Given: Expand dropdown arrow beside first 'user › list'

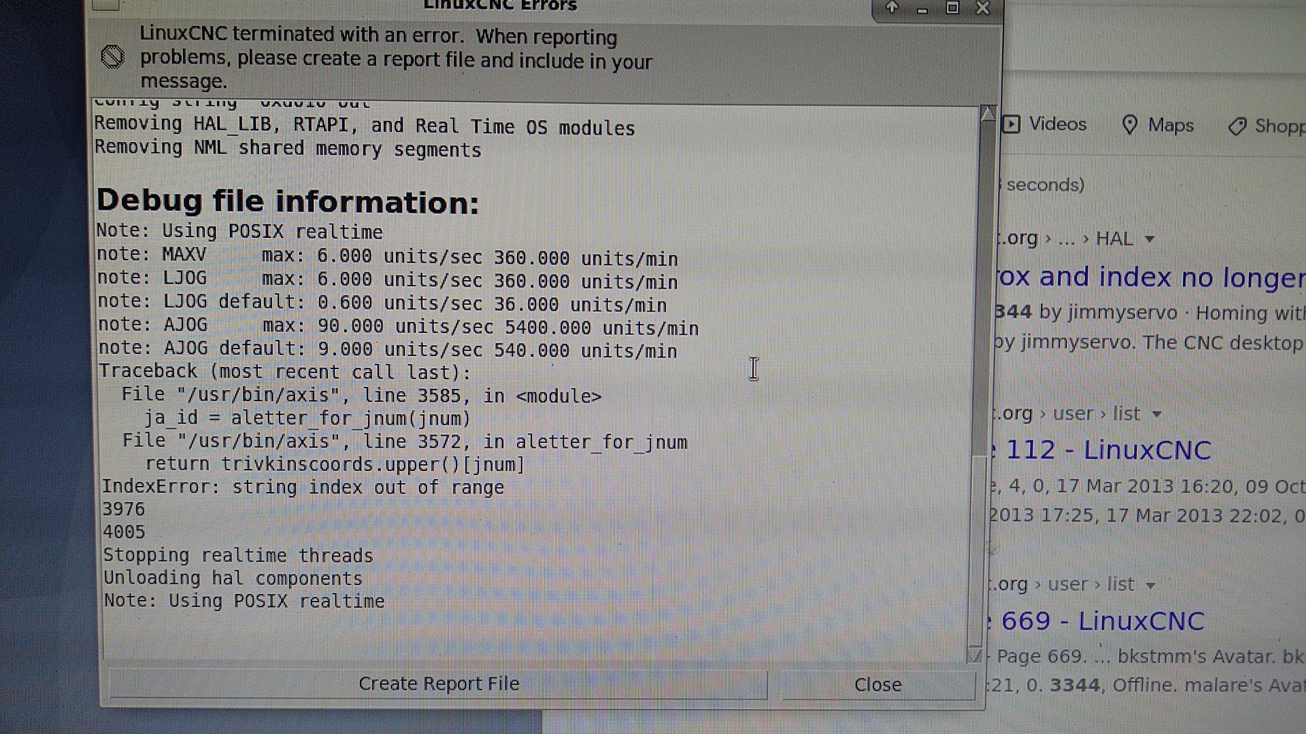Looking at the screenshot, I should [1157, 415].
